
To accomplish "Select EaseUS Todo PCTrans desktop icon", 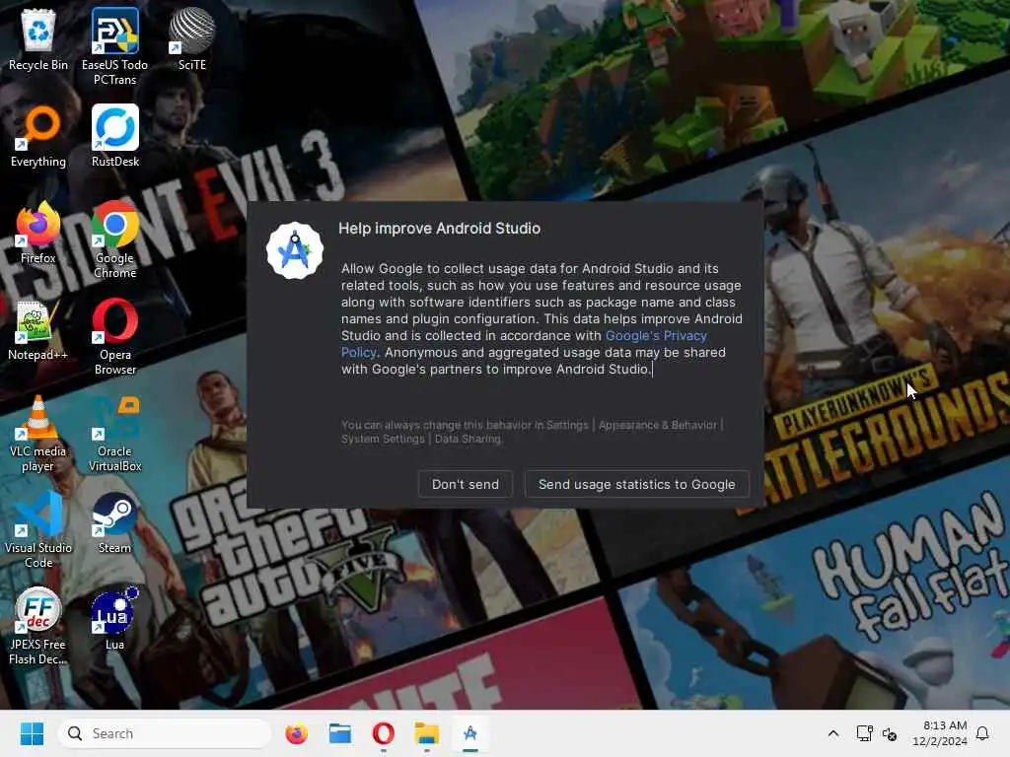I will [114, 46].
